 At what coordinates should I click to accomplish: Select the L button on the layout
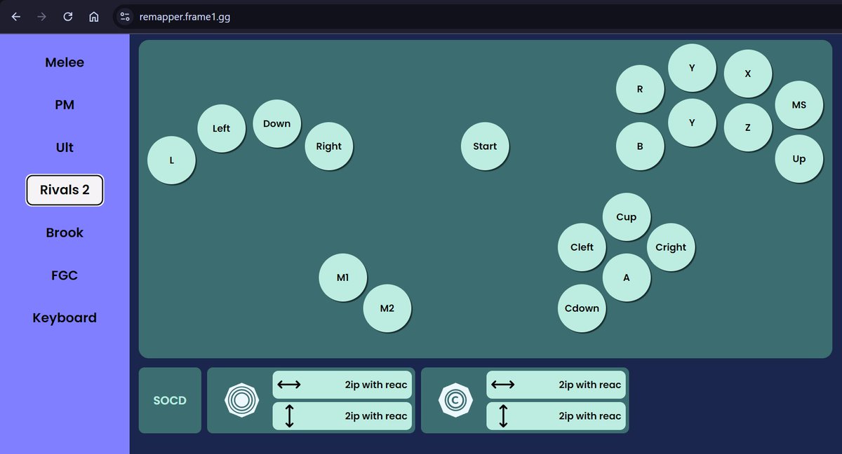tap(171, 160)
